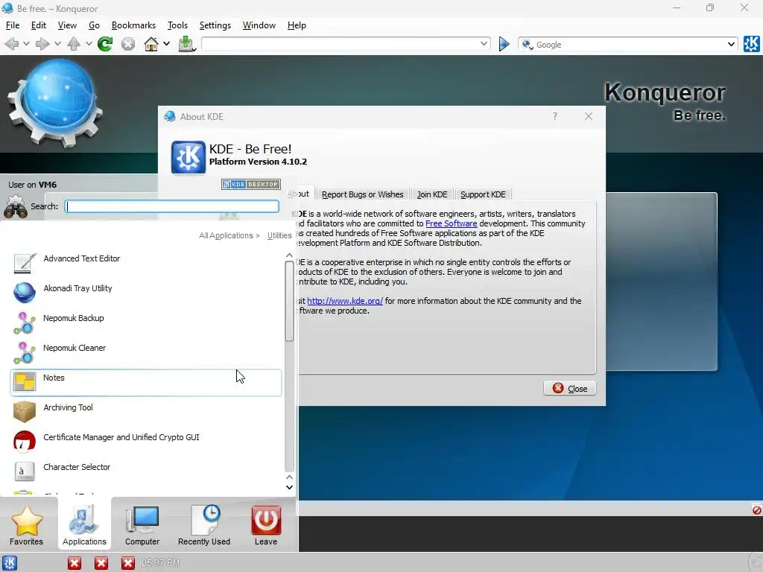763x572 pixels.
Task: Launch Character Selector
Action: coord(145,471)
